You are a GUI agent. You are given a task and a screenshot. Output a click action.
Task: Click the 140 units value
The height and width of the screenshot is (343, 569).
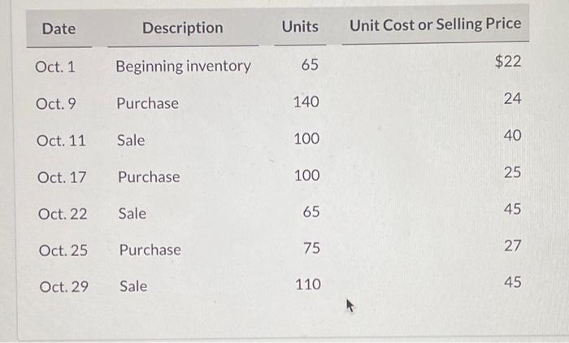pos(306,102)
